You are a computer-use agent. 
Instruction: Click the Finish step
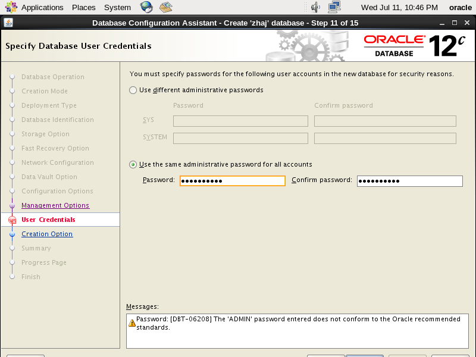31,277
